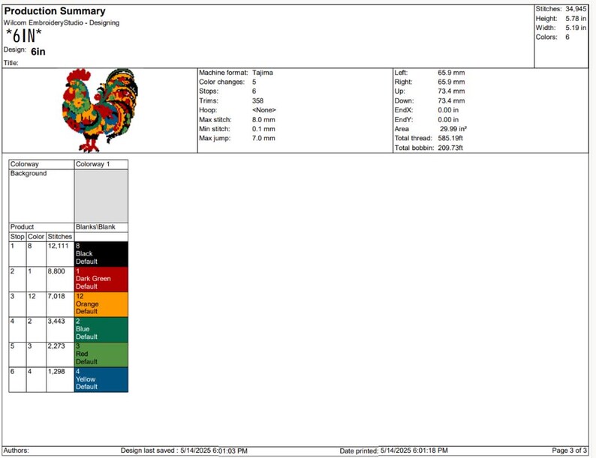Click the Page 3 of 3 indicator
596x458 pixels.
570,451
